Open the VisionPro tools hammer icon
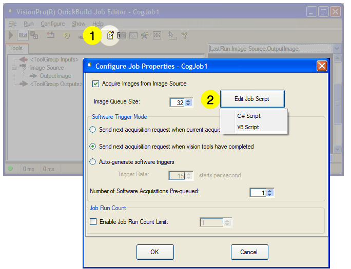This screenshot has width=351, height=269. click(x=145, y=35)
